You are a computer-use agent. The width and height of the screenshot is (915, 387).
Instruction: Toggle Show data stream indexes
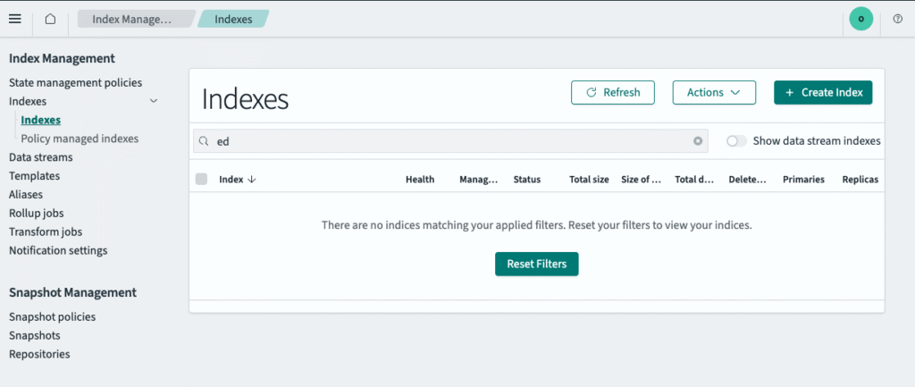point(736,141)
